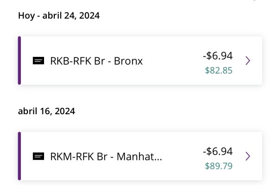
Task: Select the RKB-RFK Br - Bronx label
Action: [x=96, y=61]
